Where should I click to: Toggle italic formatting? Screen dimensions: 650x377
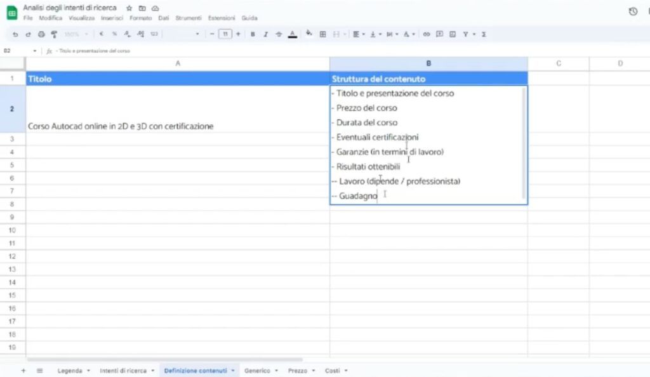(x=266, y=34)
